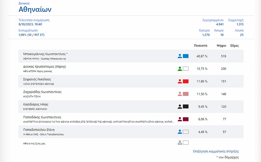Click the blue person icon for Παπαδοπούλου
261x162 pixels.
coord(180,132)
